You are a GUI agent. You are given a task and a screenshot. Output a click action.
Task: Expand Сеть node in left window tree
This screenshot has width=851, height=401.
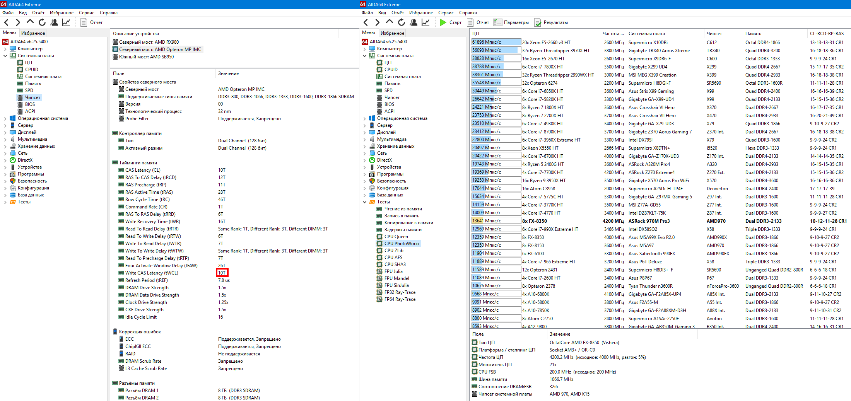[x=5, y=153]
